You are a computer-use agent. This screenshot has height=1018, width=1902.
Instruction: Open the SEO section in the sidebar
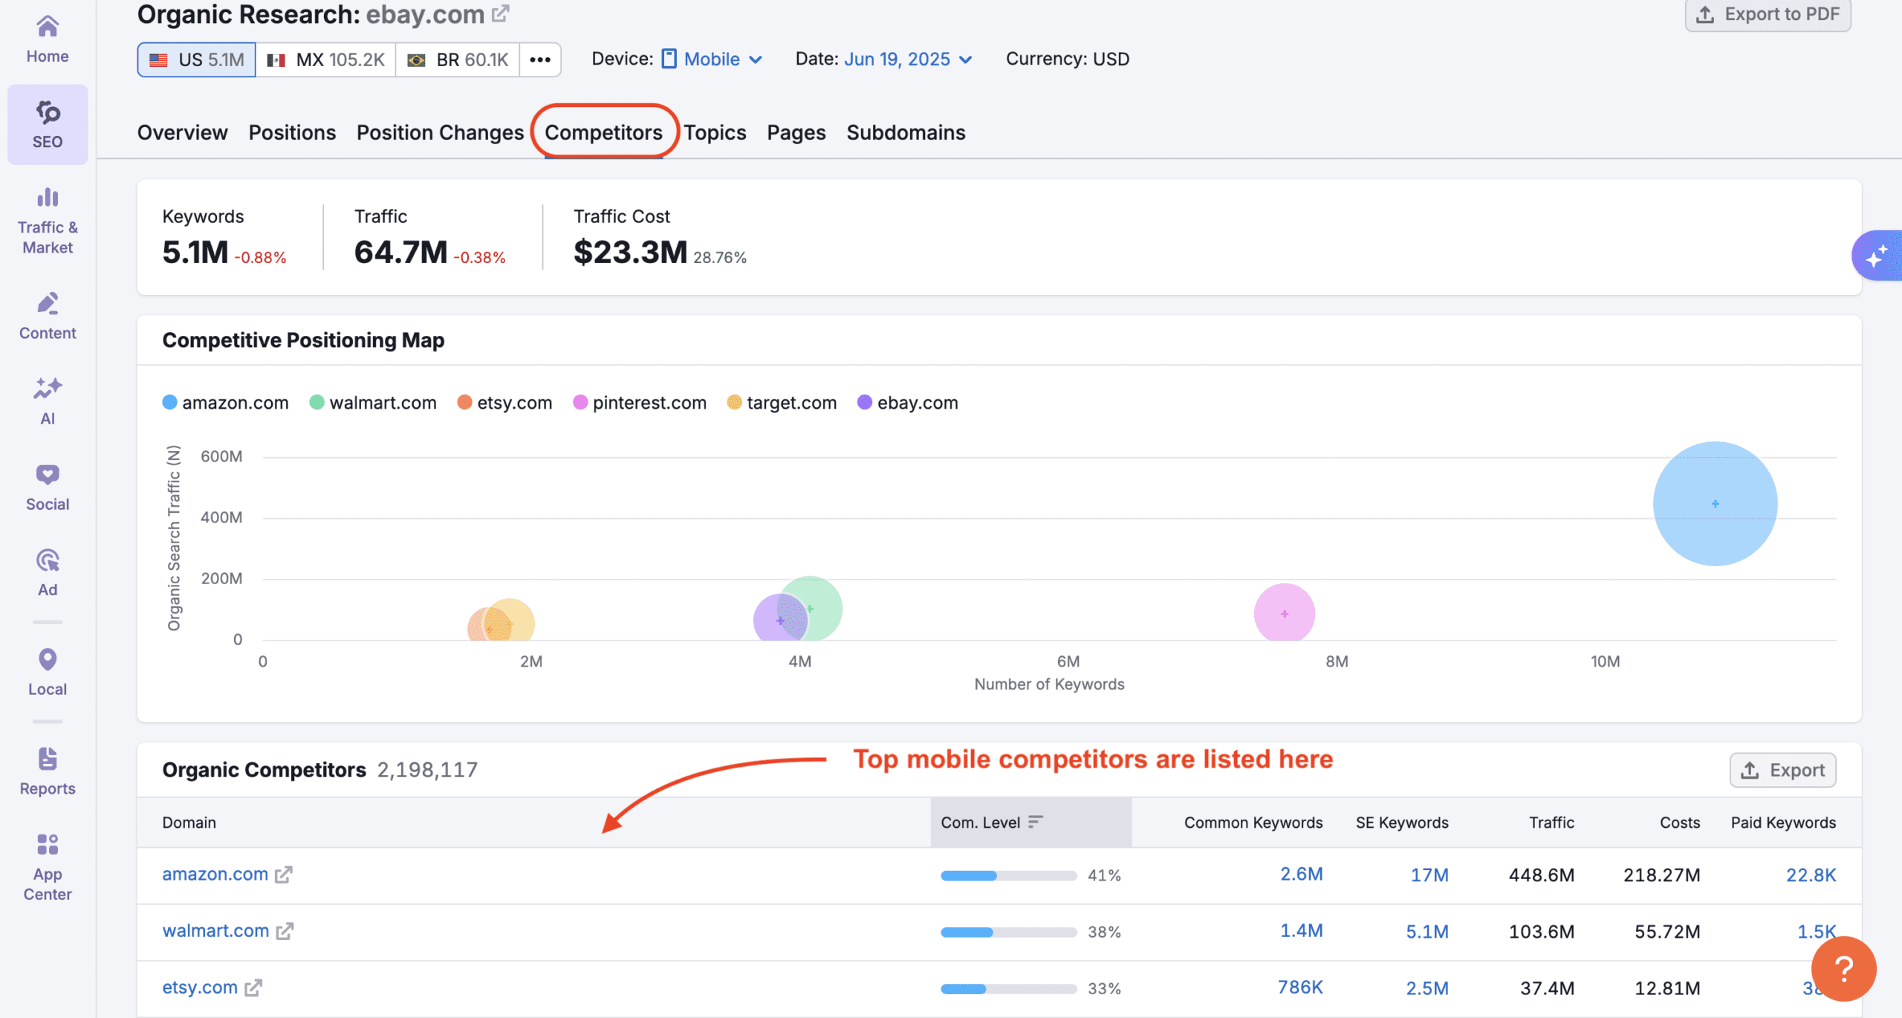point(47,123)
